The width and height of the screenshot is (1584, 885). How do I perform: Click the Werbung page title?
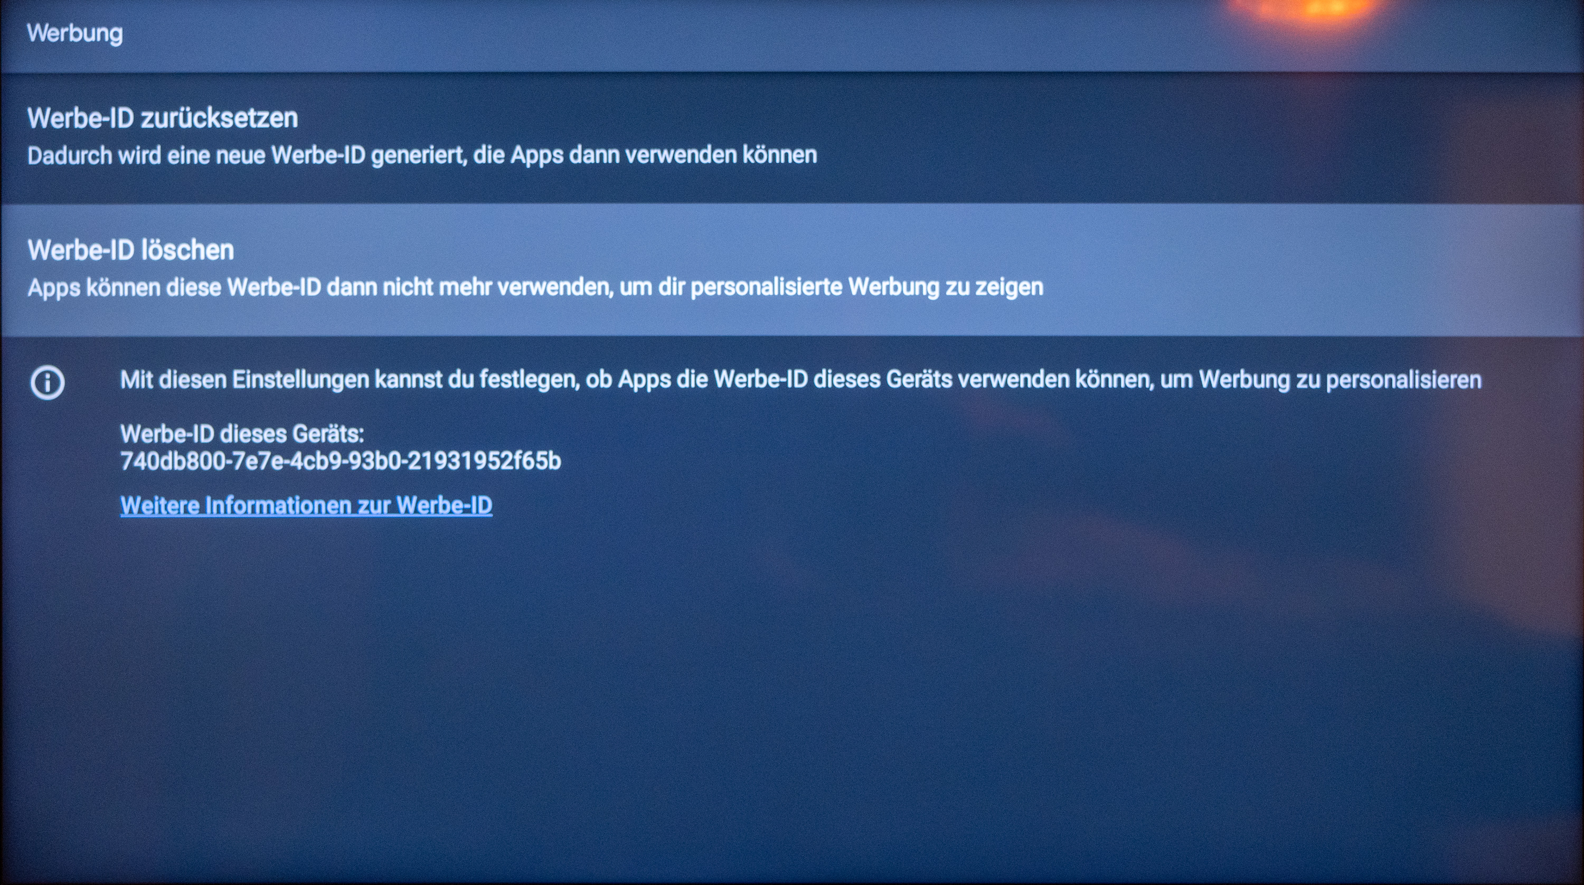coord(75,33)
